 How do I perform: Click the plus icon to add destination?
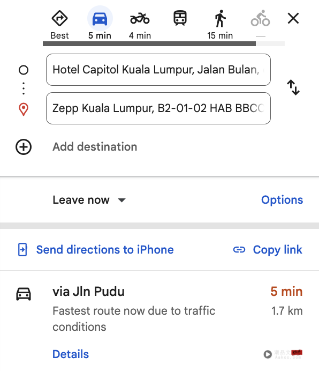click(24, 147)
